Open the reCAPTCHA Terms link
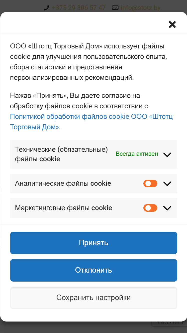The width and height of the screenshot is (187, 333). pos(178,322)
